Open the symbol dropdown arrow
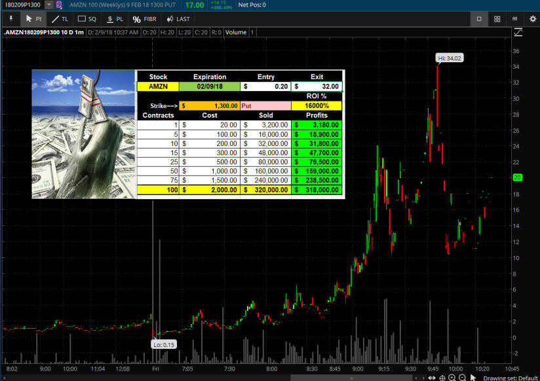540x381 pixels. (49, 5)
